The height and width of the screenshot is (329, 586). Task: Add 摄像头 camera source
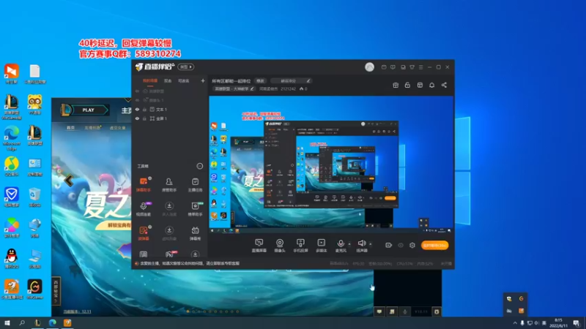pyautogui.click(x=280, y=246)
